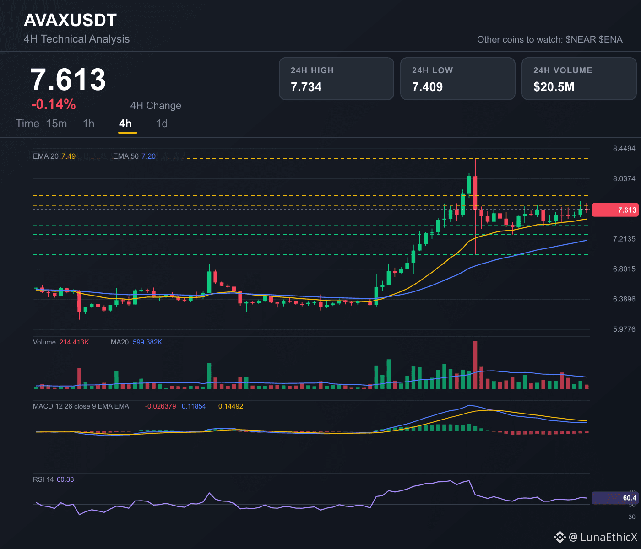Select the 24H HIGH stat card
This screenshot has width=641, height=549.
tap(337, 79)
